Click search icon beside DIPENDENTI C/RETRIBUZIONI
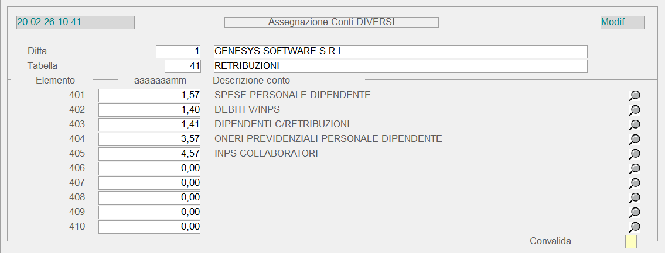This screenshot has width=665, height=253. [634, 124]
